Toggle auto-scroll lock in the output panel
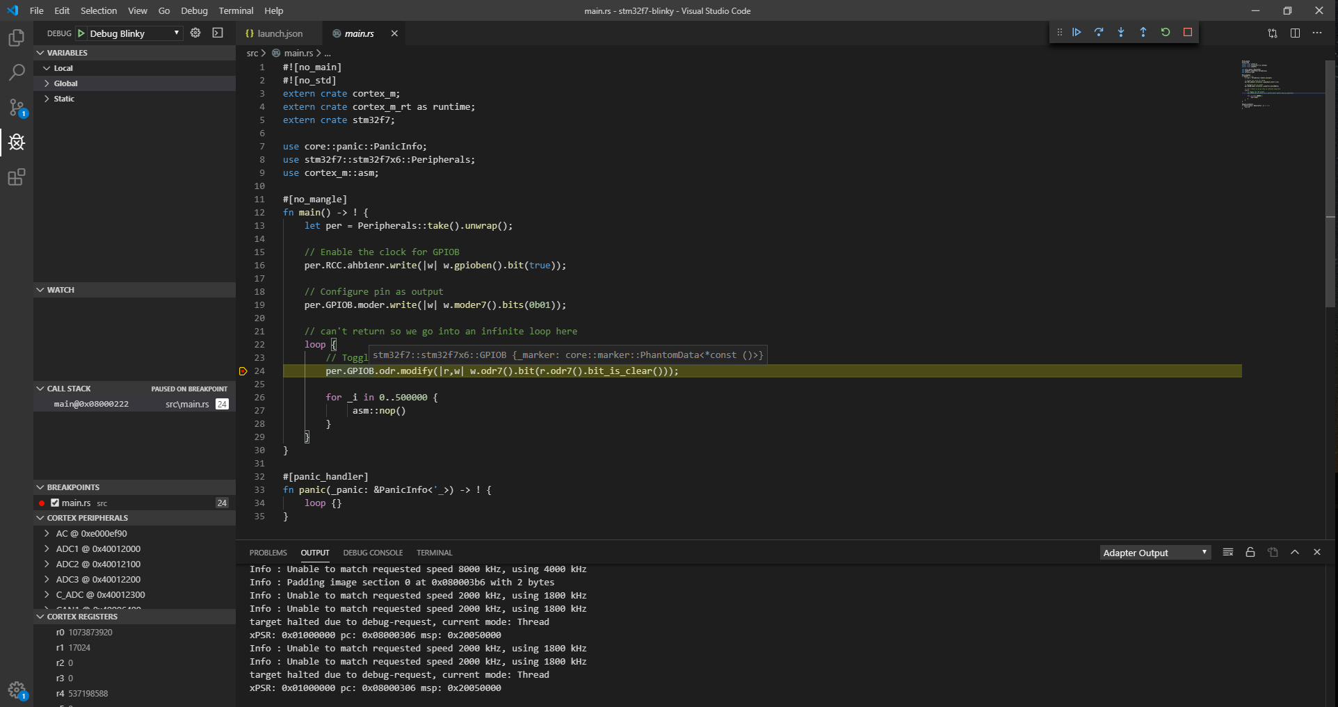Screen dimensions: 1338x707 click(x=1250, y=552)
